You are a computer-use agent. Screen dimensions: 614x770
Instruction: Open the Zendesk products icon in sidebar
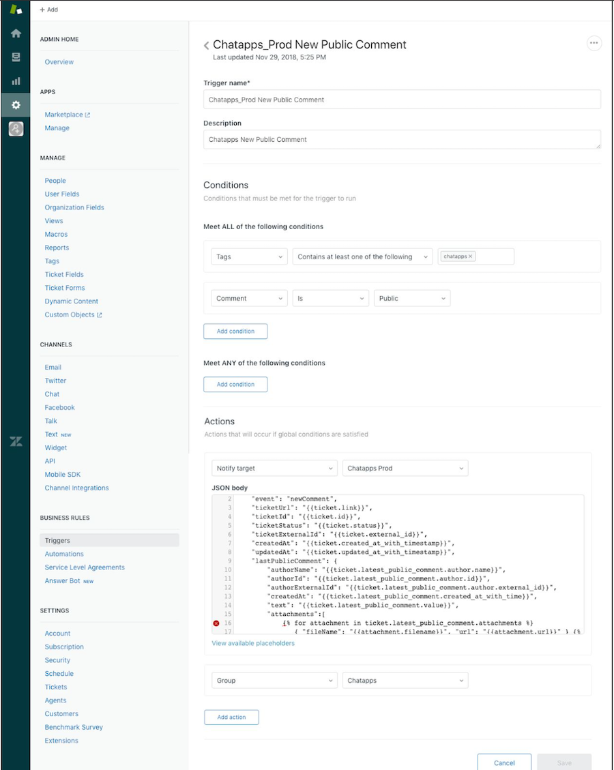point(16,441)
